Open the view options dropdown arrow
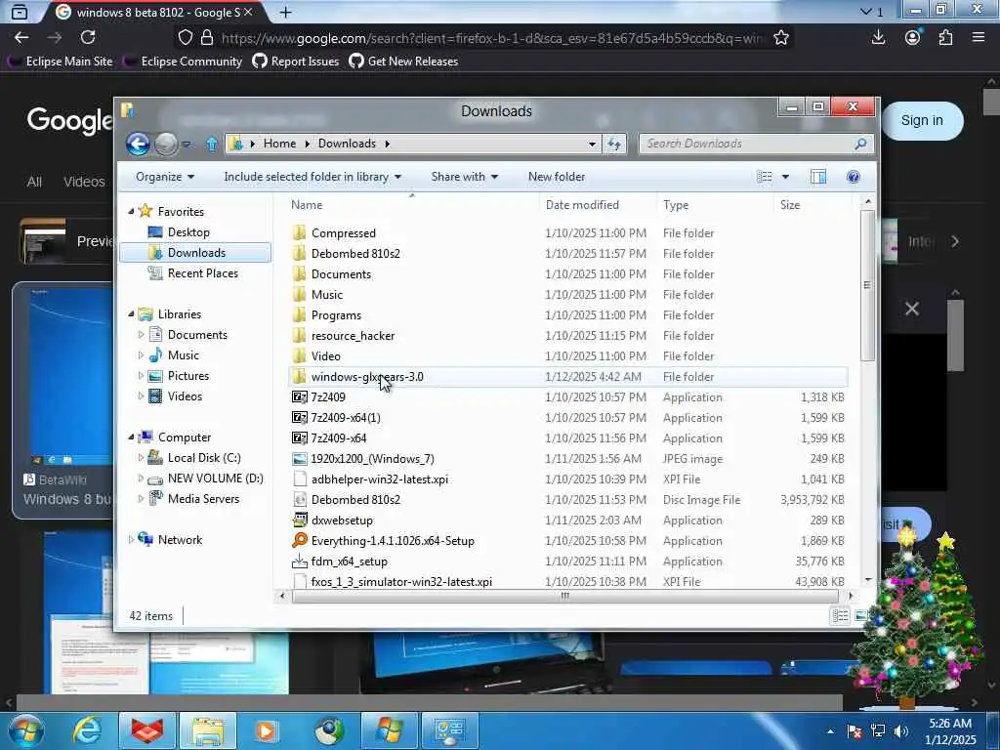This screenshot has width=1000, height=750. pos(785,177)
